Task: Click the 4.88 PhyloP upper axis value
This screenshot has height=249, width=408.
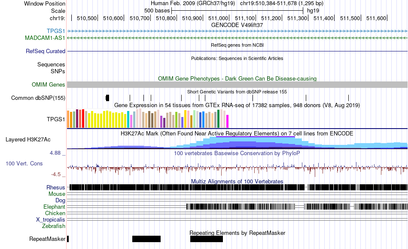Action: [55, 153]
